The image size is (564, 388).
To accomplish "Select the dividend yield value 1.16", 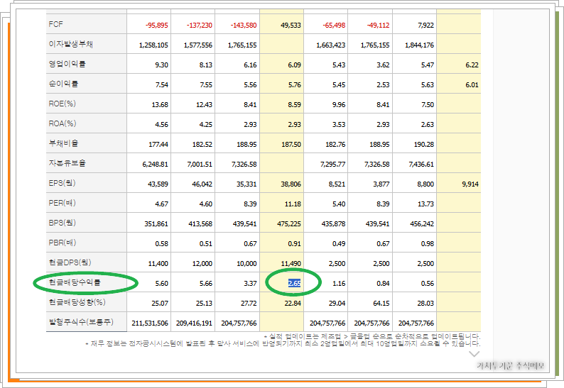I will tap(339, 284).
